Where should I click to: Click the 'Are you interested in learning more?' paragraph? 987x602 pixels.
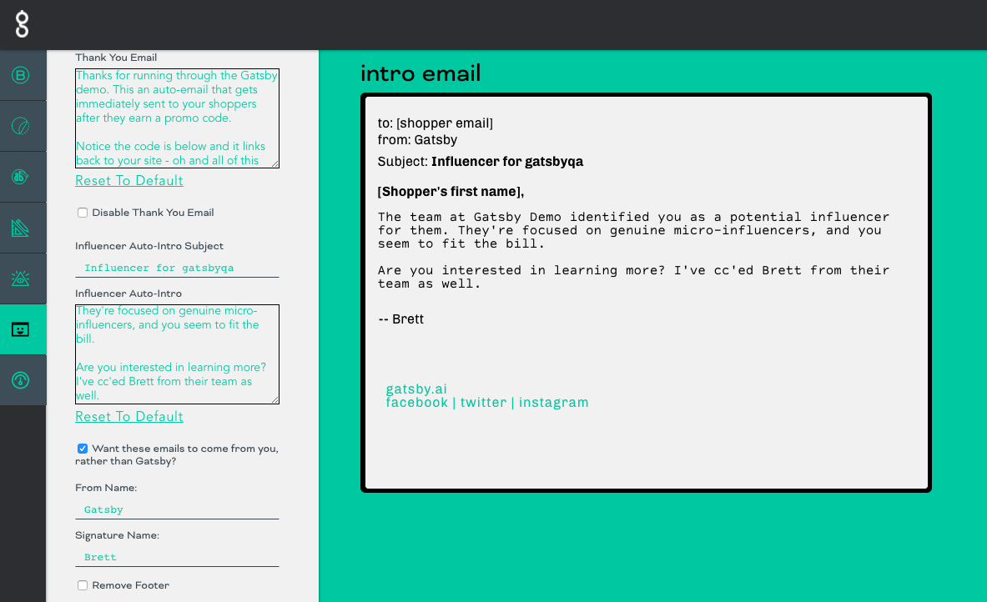click(x=633, y=278)
